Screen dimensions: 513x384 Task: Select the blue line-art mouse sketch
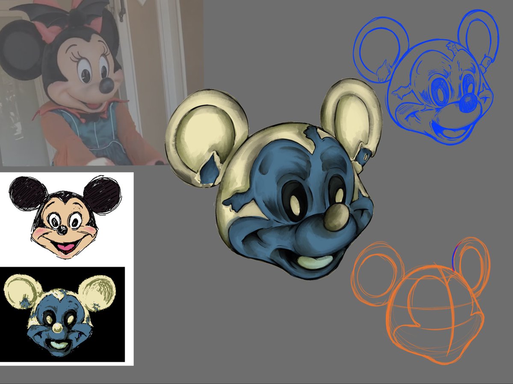(x=426, y=78)
